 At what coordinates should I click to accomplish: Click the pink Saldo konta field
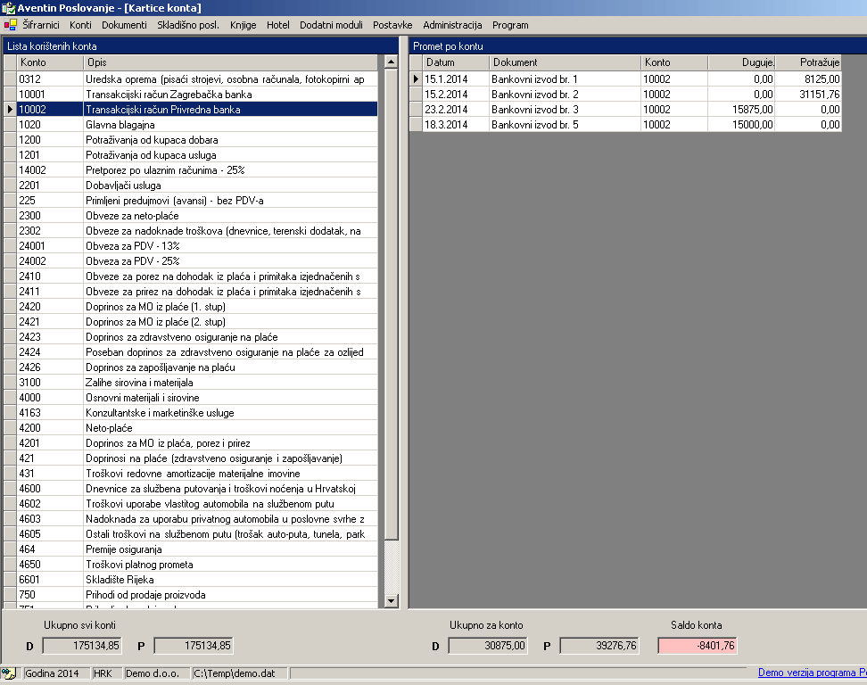(698, 646)
